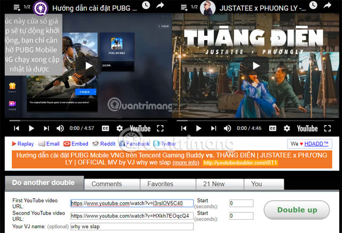Select the 'Do another double' tab
Screen dimensions: 342x233
coord(44,183)
